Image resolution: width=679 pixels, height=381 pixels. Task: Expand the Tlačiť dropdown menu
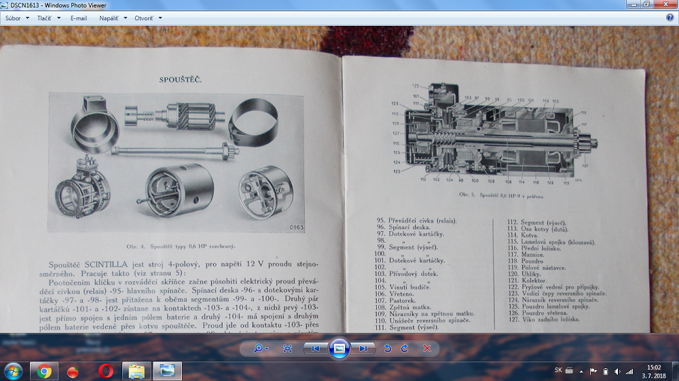click(48, 18)
